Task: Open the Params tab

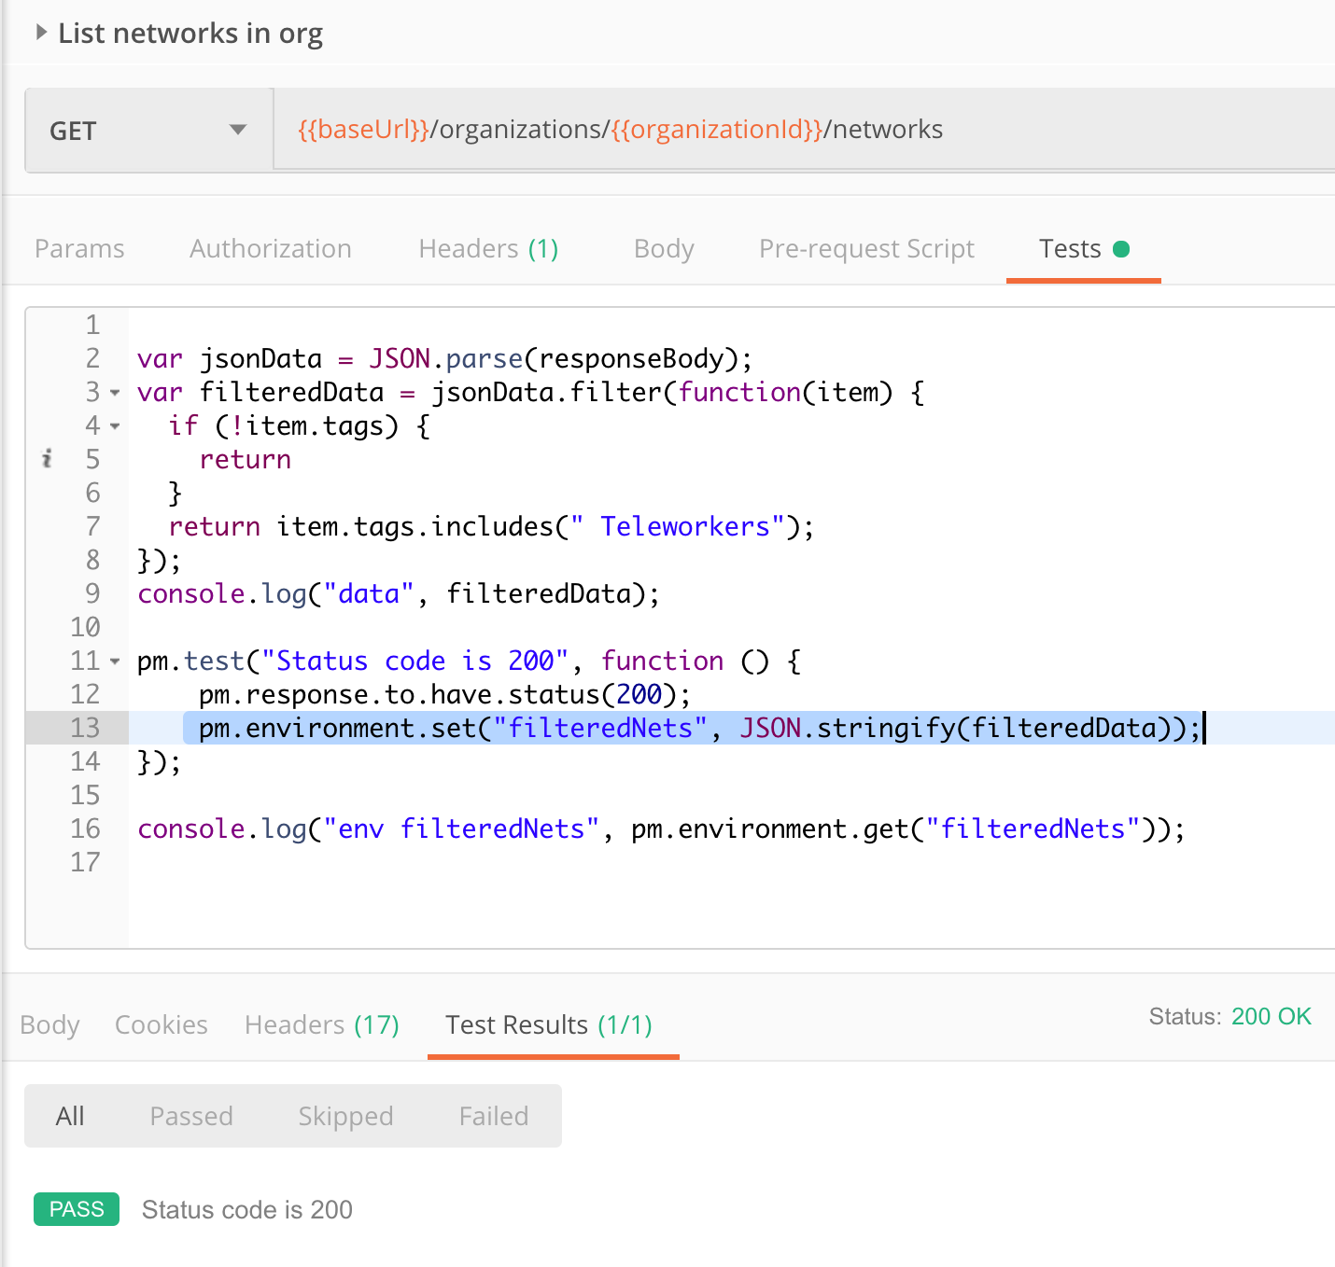Action: click(79, 249)
